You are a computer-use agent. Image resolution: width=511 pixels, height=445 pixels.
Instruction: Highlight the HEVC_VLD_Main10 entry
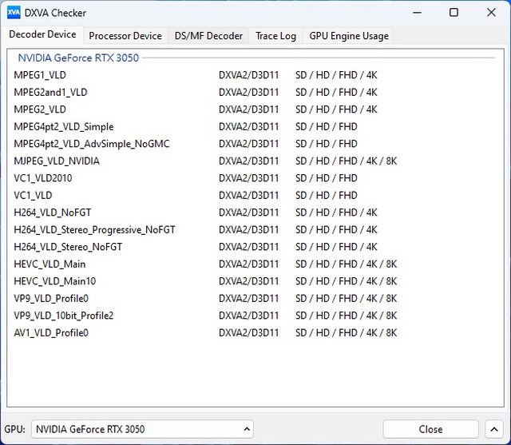pos(54,281)
